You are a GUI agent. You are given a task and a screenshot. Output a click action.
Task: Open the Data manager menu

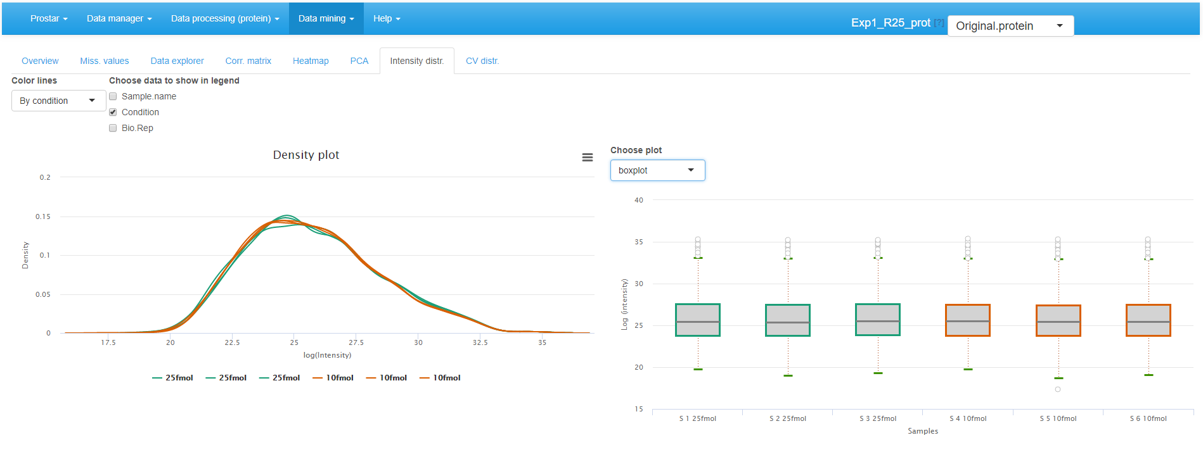coord(119,18)
